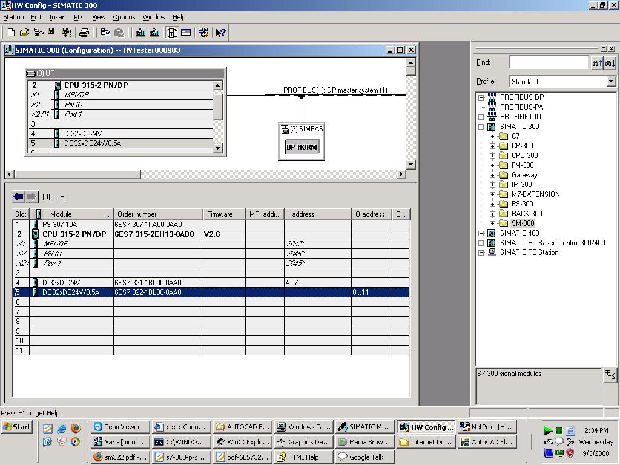Toggle the hardware Catalog view icon
This screenshot has height=465, width=620.
pyautogui.click(x=173, y=33)
